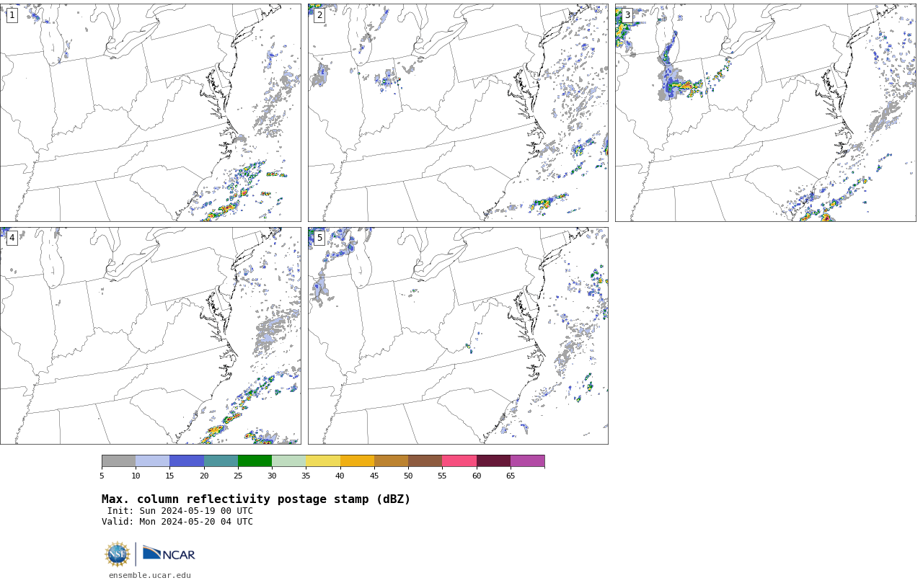
Task: Click the 'Valid: Mon 2024-05-20 04 UTC' text
Action: (x=177, y=522)
